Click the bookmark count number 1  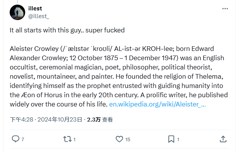tap(178, 139)
